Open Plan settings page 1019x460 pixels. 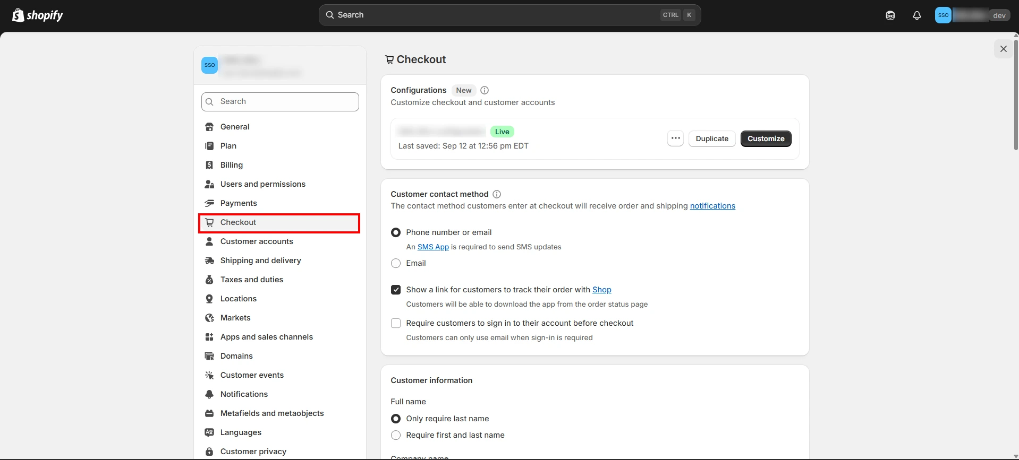pos(279,146)
